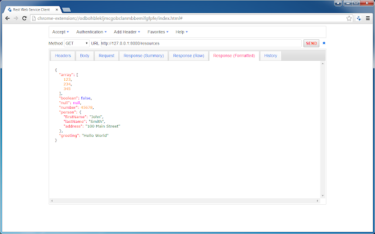The width and height of the screenshot is (375, 234).
Task: Open the Request tab
Action: pos(107,56)
